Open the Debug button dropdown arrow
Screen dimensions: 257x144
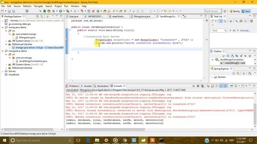tap(57, 11)
